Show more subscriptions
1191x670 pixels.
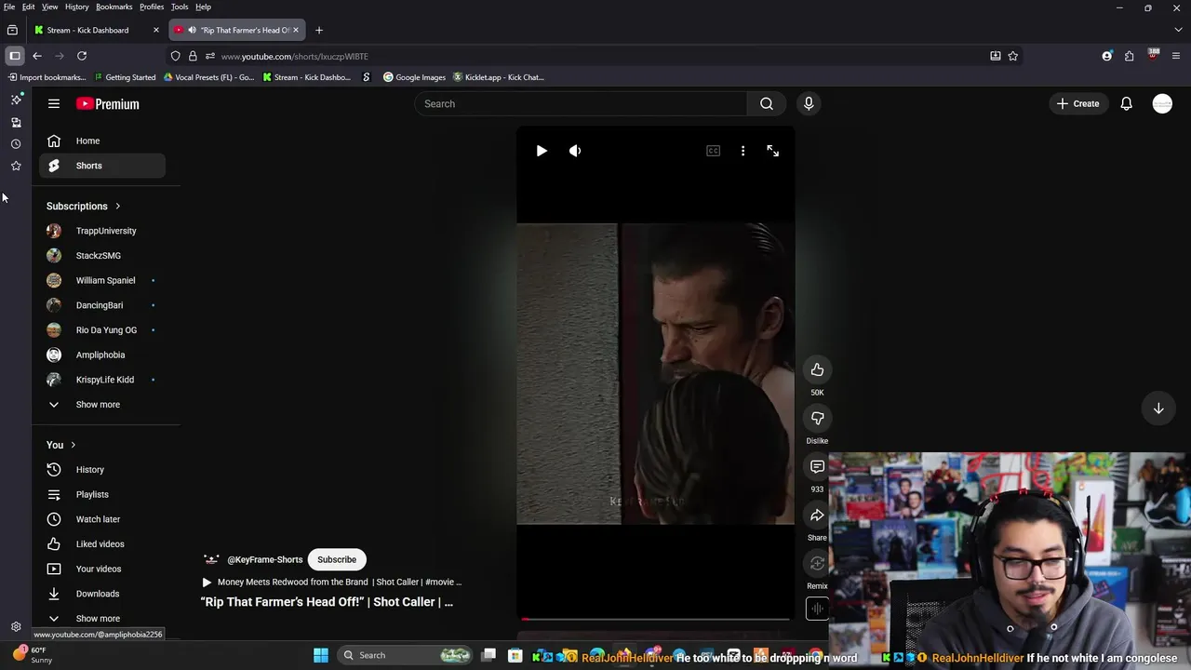[102, 405]
